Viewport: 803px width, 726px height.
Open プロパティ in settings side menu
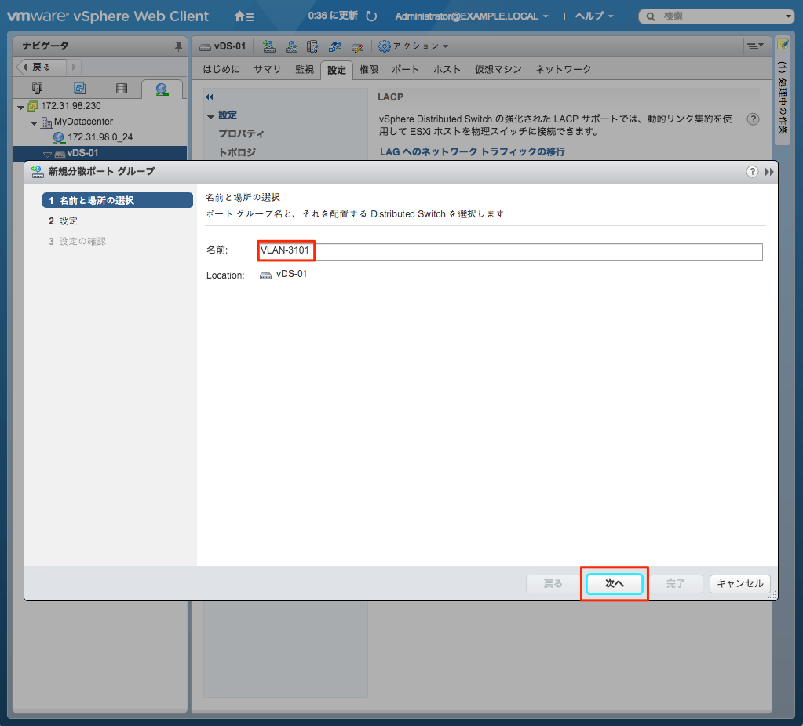tap(241, 133)
